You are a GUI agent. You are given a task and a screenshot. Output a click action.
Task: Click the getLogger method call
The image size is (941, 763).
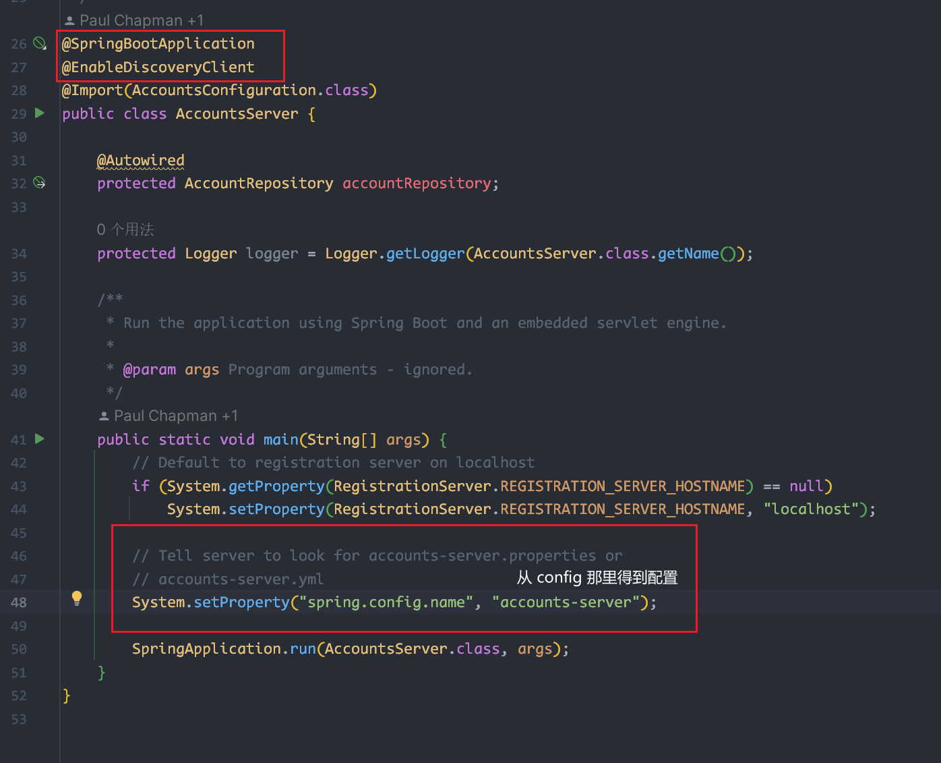click(x=425, y=254)
